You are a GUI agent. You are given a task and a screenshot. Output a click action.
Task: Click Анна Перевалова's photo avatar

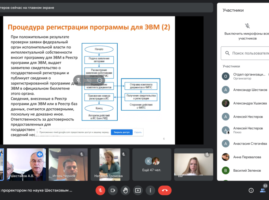pos(226,157)
